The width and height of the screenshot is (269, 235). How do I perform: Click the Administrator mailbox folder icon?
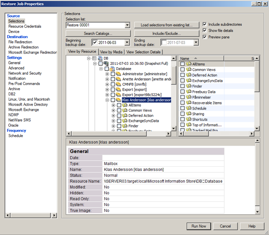(x=118, y=74)
